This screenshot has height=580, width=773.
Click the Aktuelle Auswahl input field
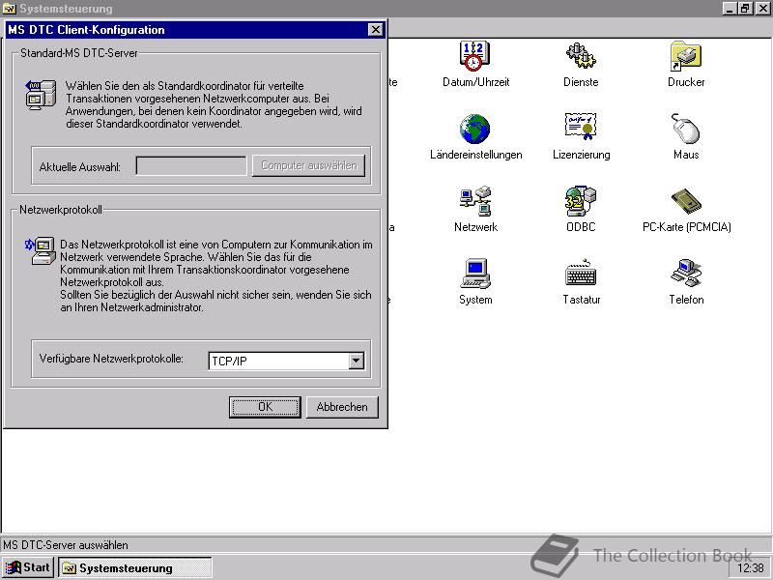(191, 165)
